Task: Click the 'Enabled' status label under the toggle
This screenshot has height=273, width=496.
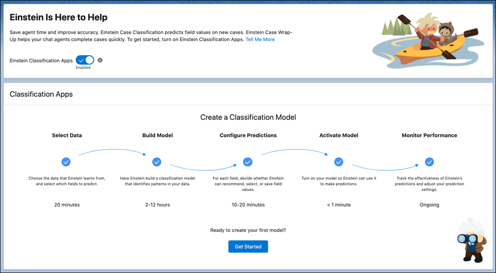Action: [83, 67]
